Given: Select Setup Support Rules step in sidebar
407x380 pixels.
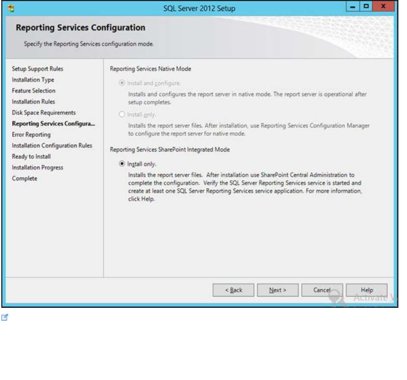Looking at the screenshot, I should coord(38,69).
